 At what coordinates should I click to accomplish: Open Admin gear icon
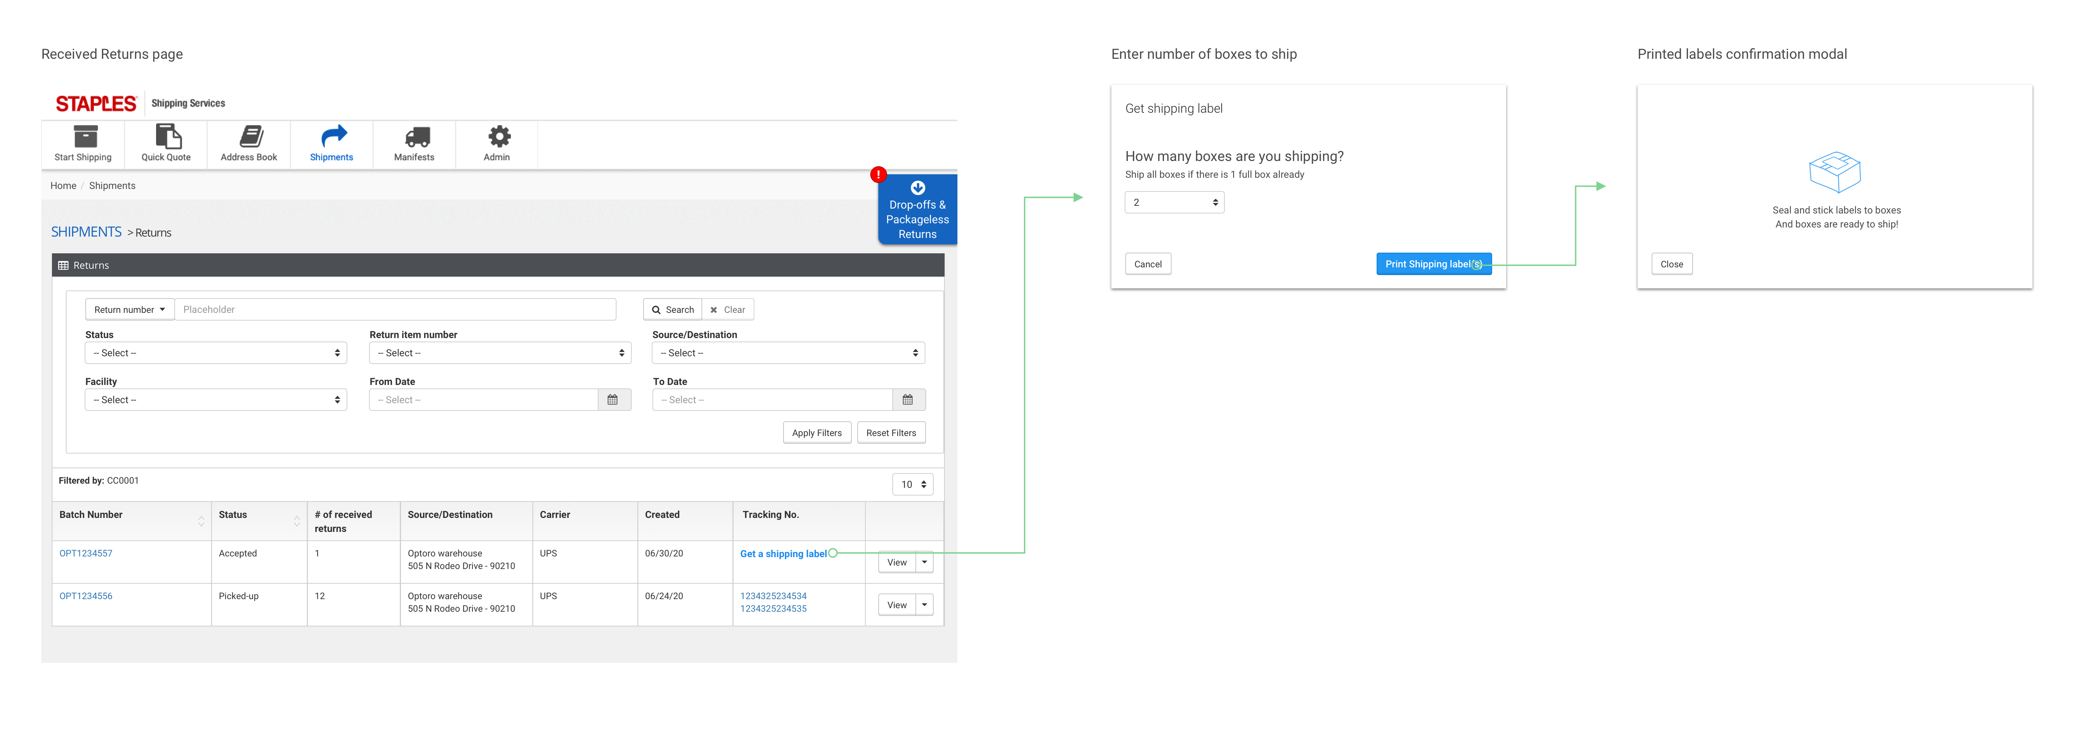coord(499,136)
